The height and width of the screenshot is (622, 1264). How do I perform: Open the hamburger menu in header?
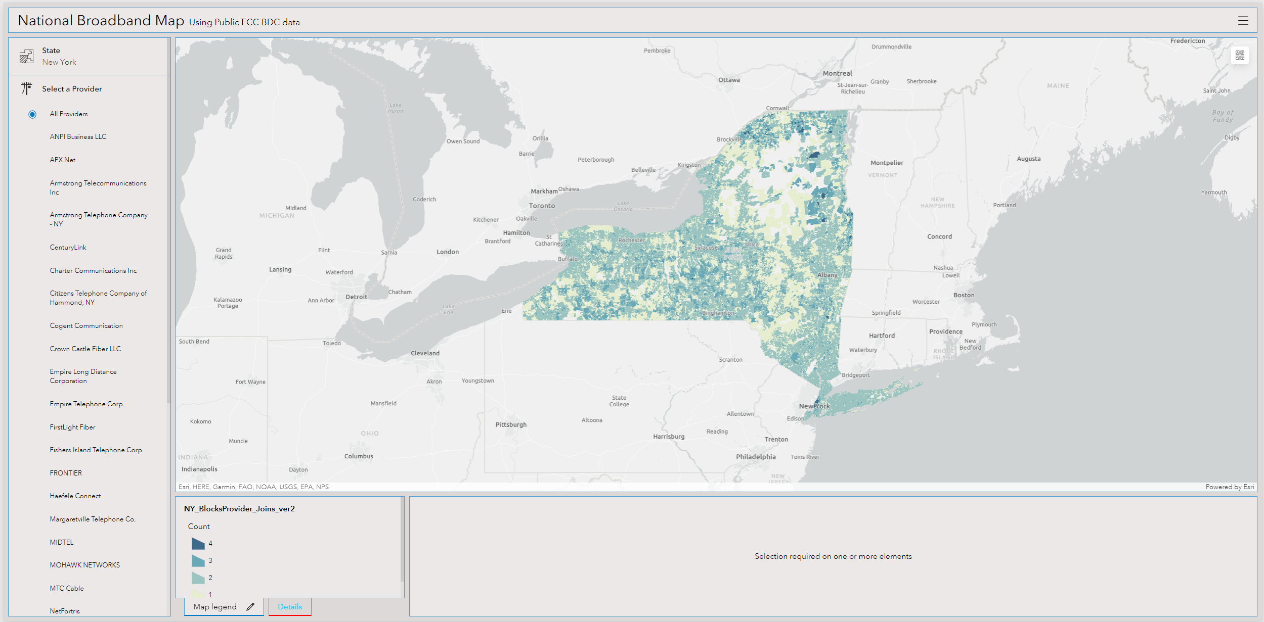(1243, 21)
